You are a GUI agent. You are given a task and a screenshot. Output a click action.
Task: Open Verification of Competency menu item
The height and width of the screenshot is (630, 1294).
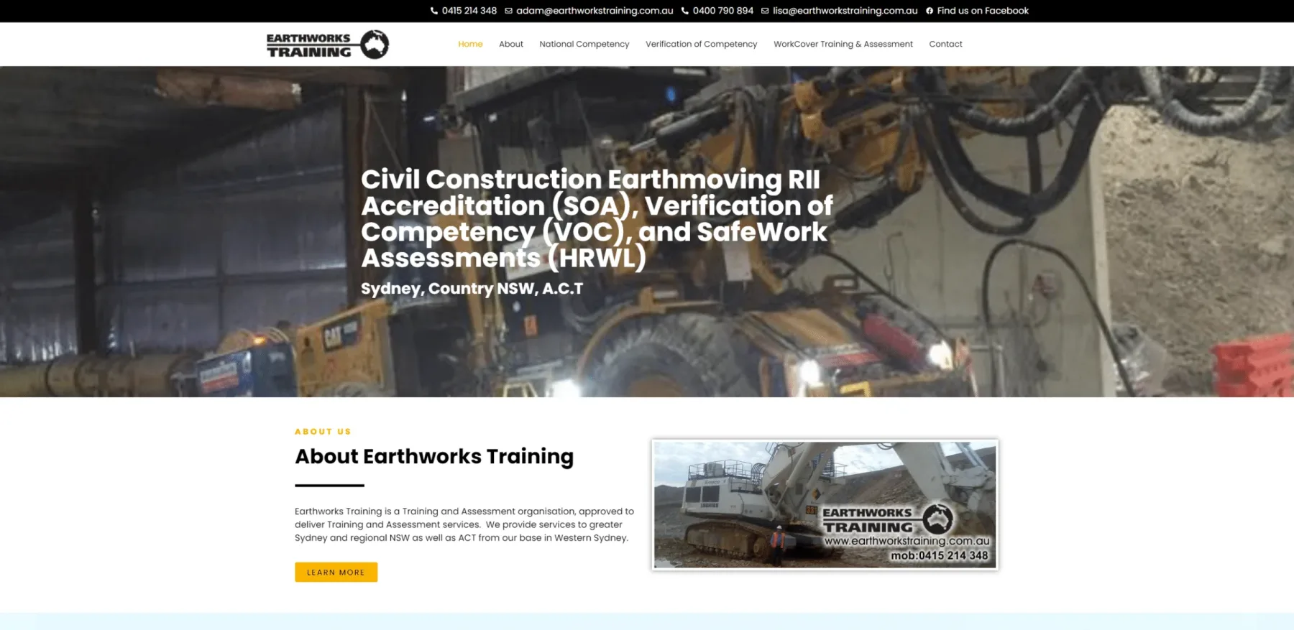coord(702,44)
